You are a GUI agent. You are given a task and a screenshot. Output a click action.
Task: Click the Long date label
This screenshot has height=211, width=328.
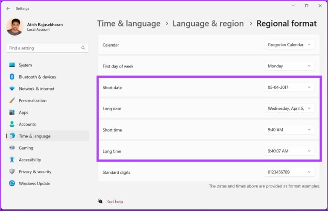click(x=112, y=109)
